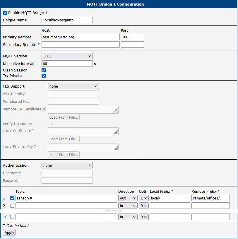Click the topic field in row 2
The width and height of the screenshot is (238, 239).
click(66, 206)
